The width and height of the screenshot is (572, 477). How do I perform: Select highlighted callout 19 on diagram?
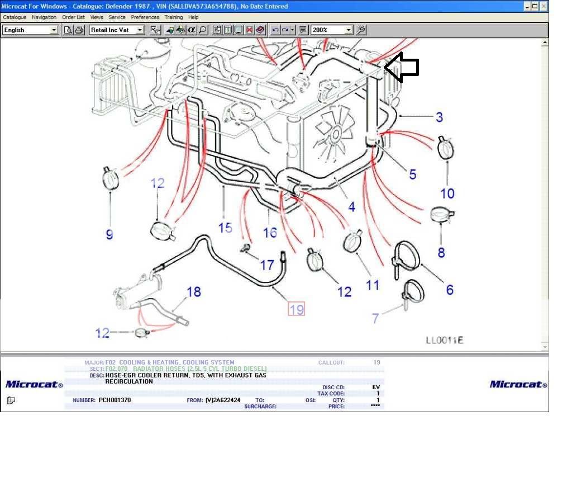pyautogui.click(x=296, y=309)
